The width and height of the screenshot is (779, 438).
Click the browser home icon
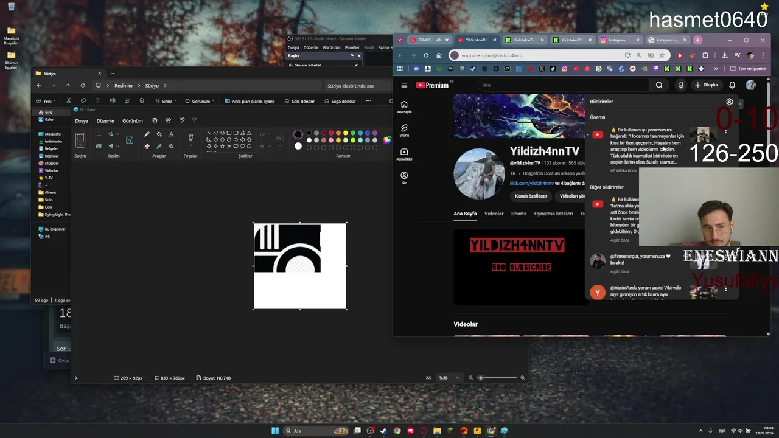tap(439, 55)
